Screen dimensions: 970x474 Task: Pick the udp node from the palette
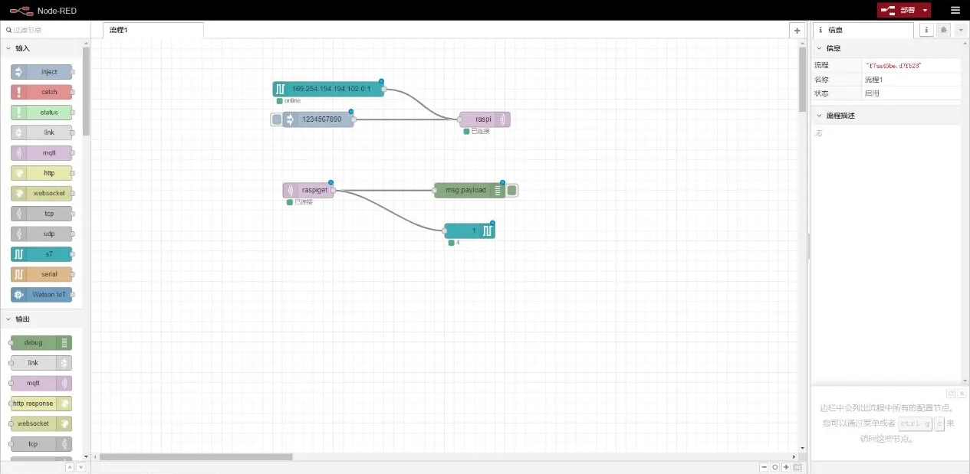[41, 234]
